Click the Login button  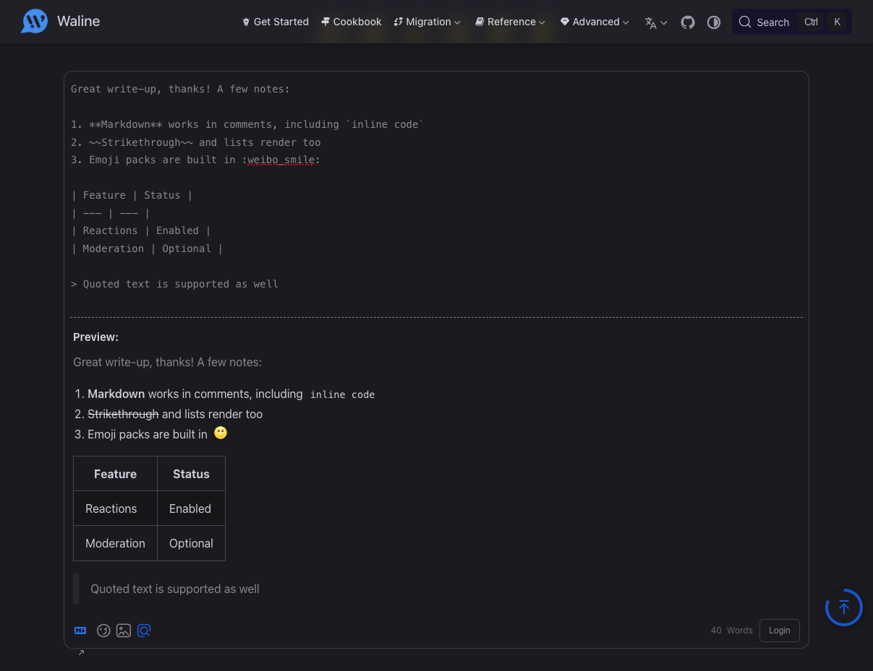[x=780, y=631]
